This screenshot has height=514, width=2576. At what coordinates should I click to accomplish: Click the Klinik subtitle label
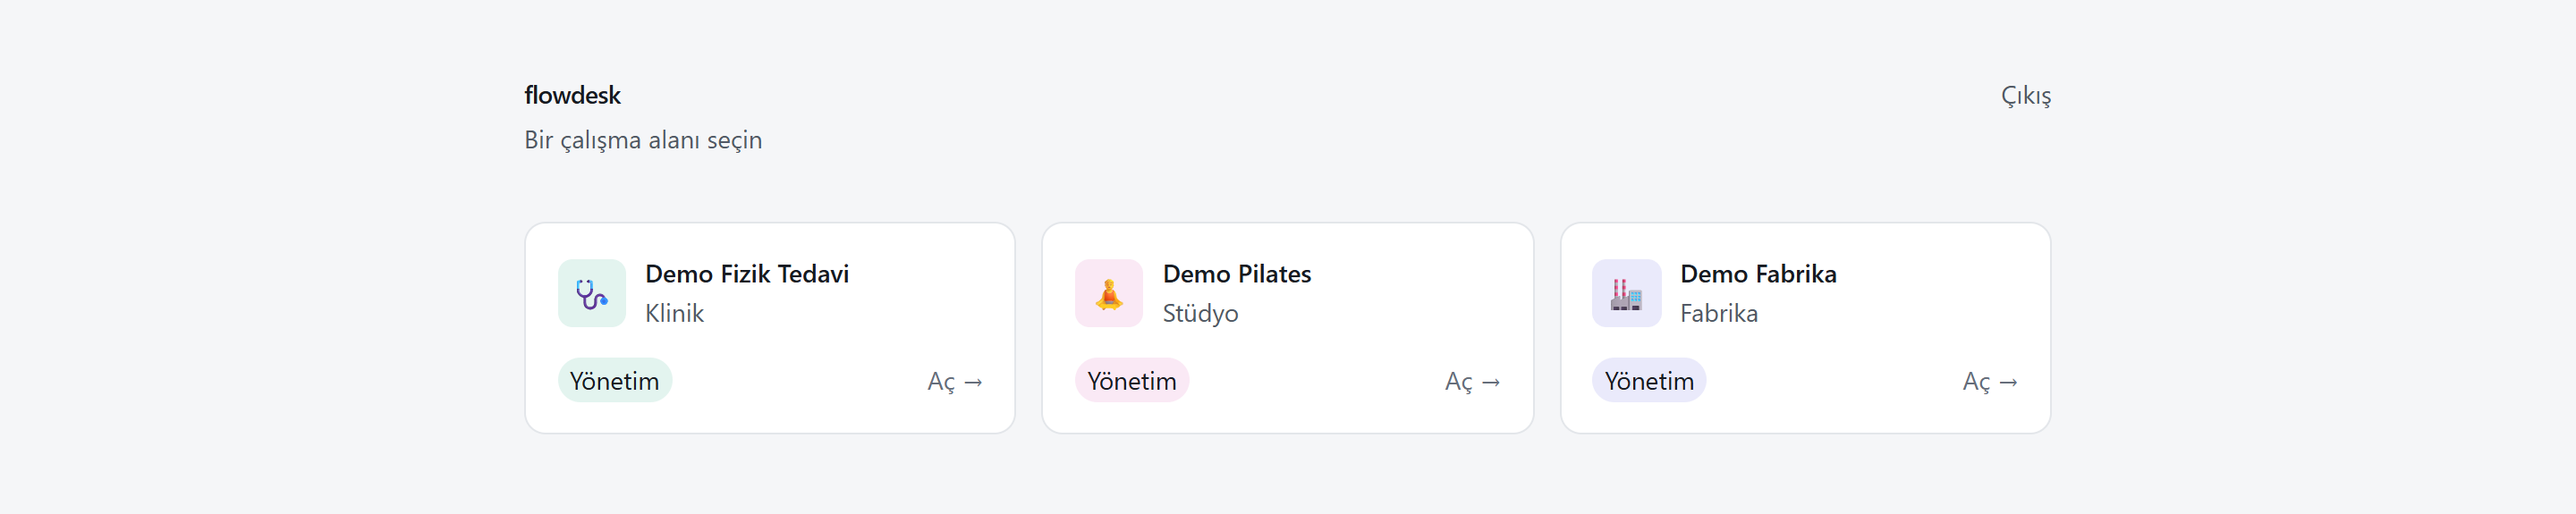tap(674, 313)
